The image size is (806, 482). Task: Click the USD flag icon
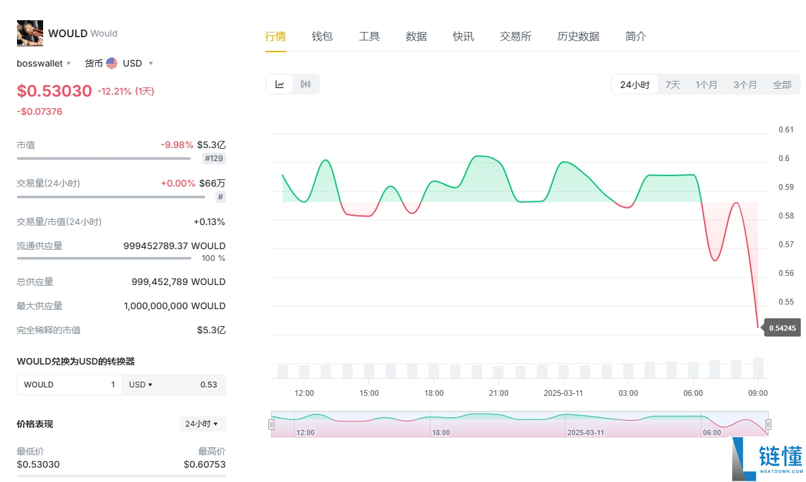[112, 63]
